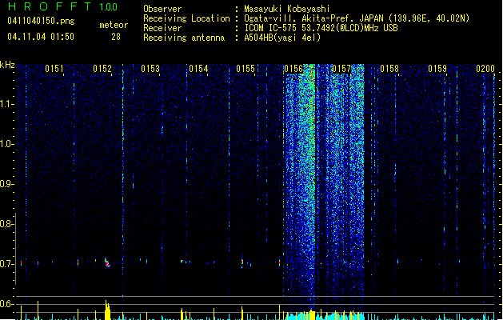Click the kHz axis unit label
The height and width of the screenshot is (320, 503).
coord(7,65)
